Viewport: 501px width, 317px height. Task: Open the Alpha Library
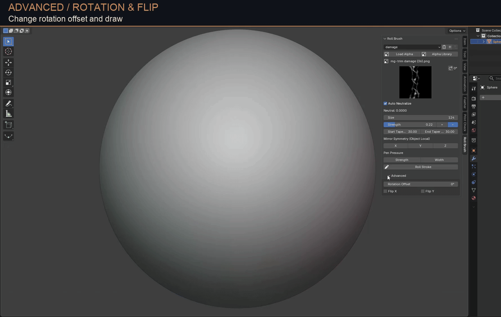439,54
